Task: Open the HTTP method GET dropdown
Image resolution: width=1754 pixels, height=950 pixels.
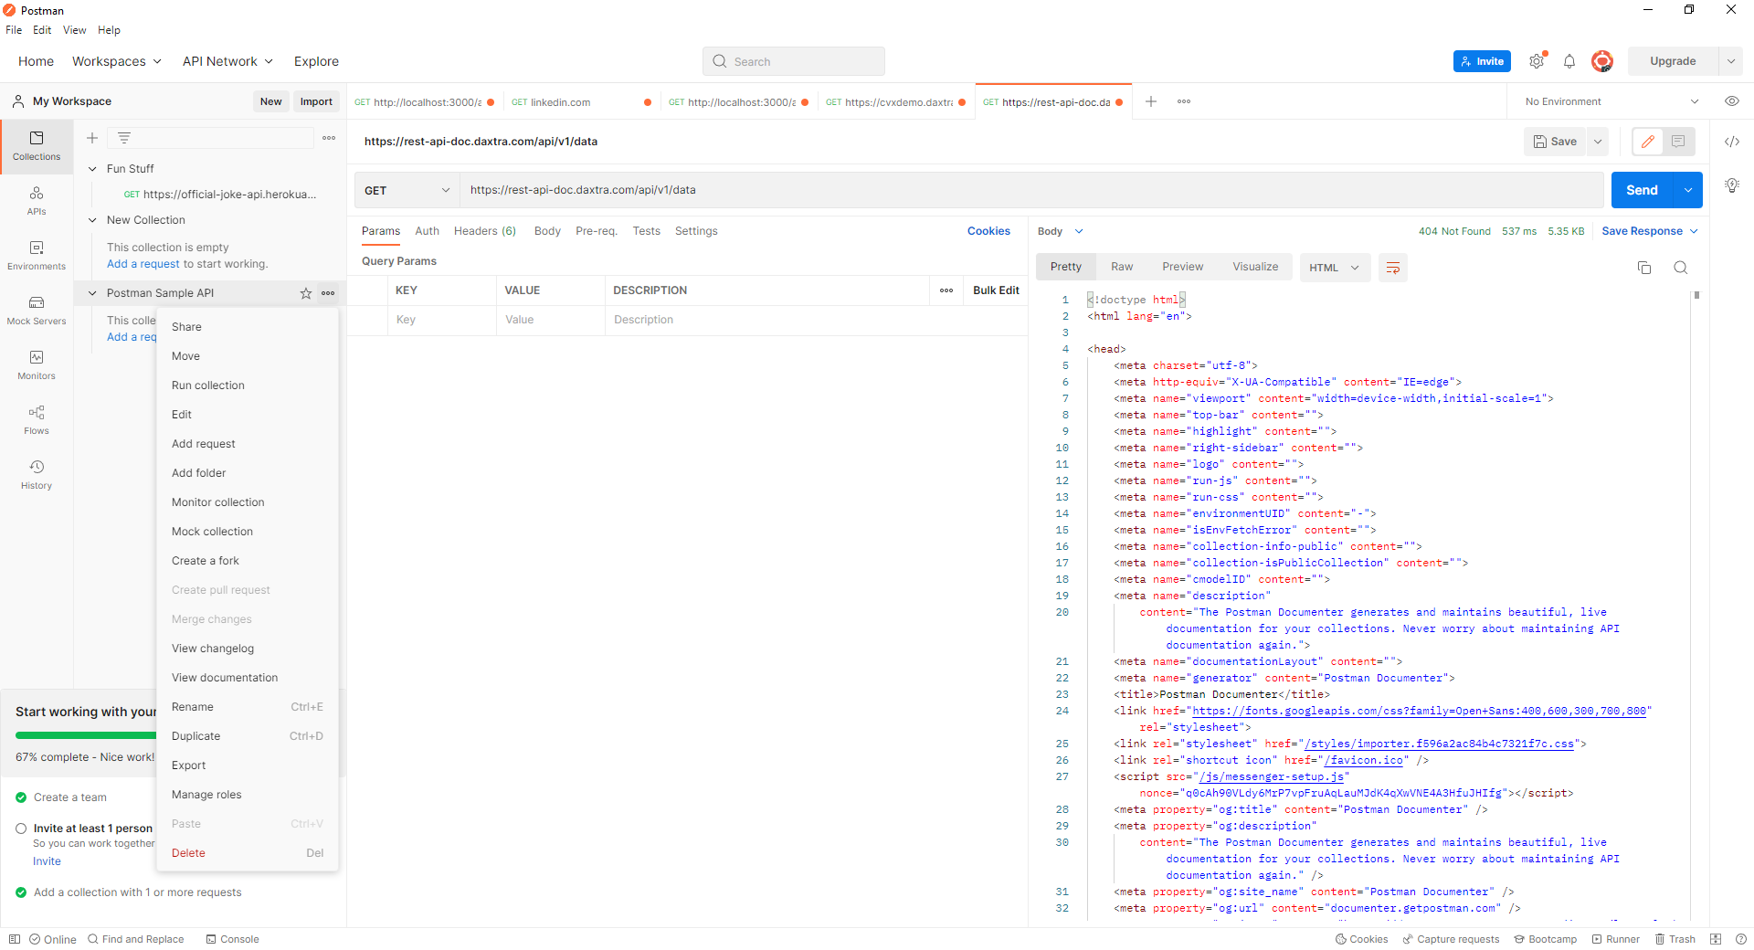Action: (407, 190)
